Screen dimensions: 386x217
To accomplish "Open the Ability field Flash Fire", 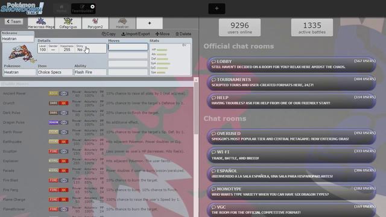I will coord(90,72).
